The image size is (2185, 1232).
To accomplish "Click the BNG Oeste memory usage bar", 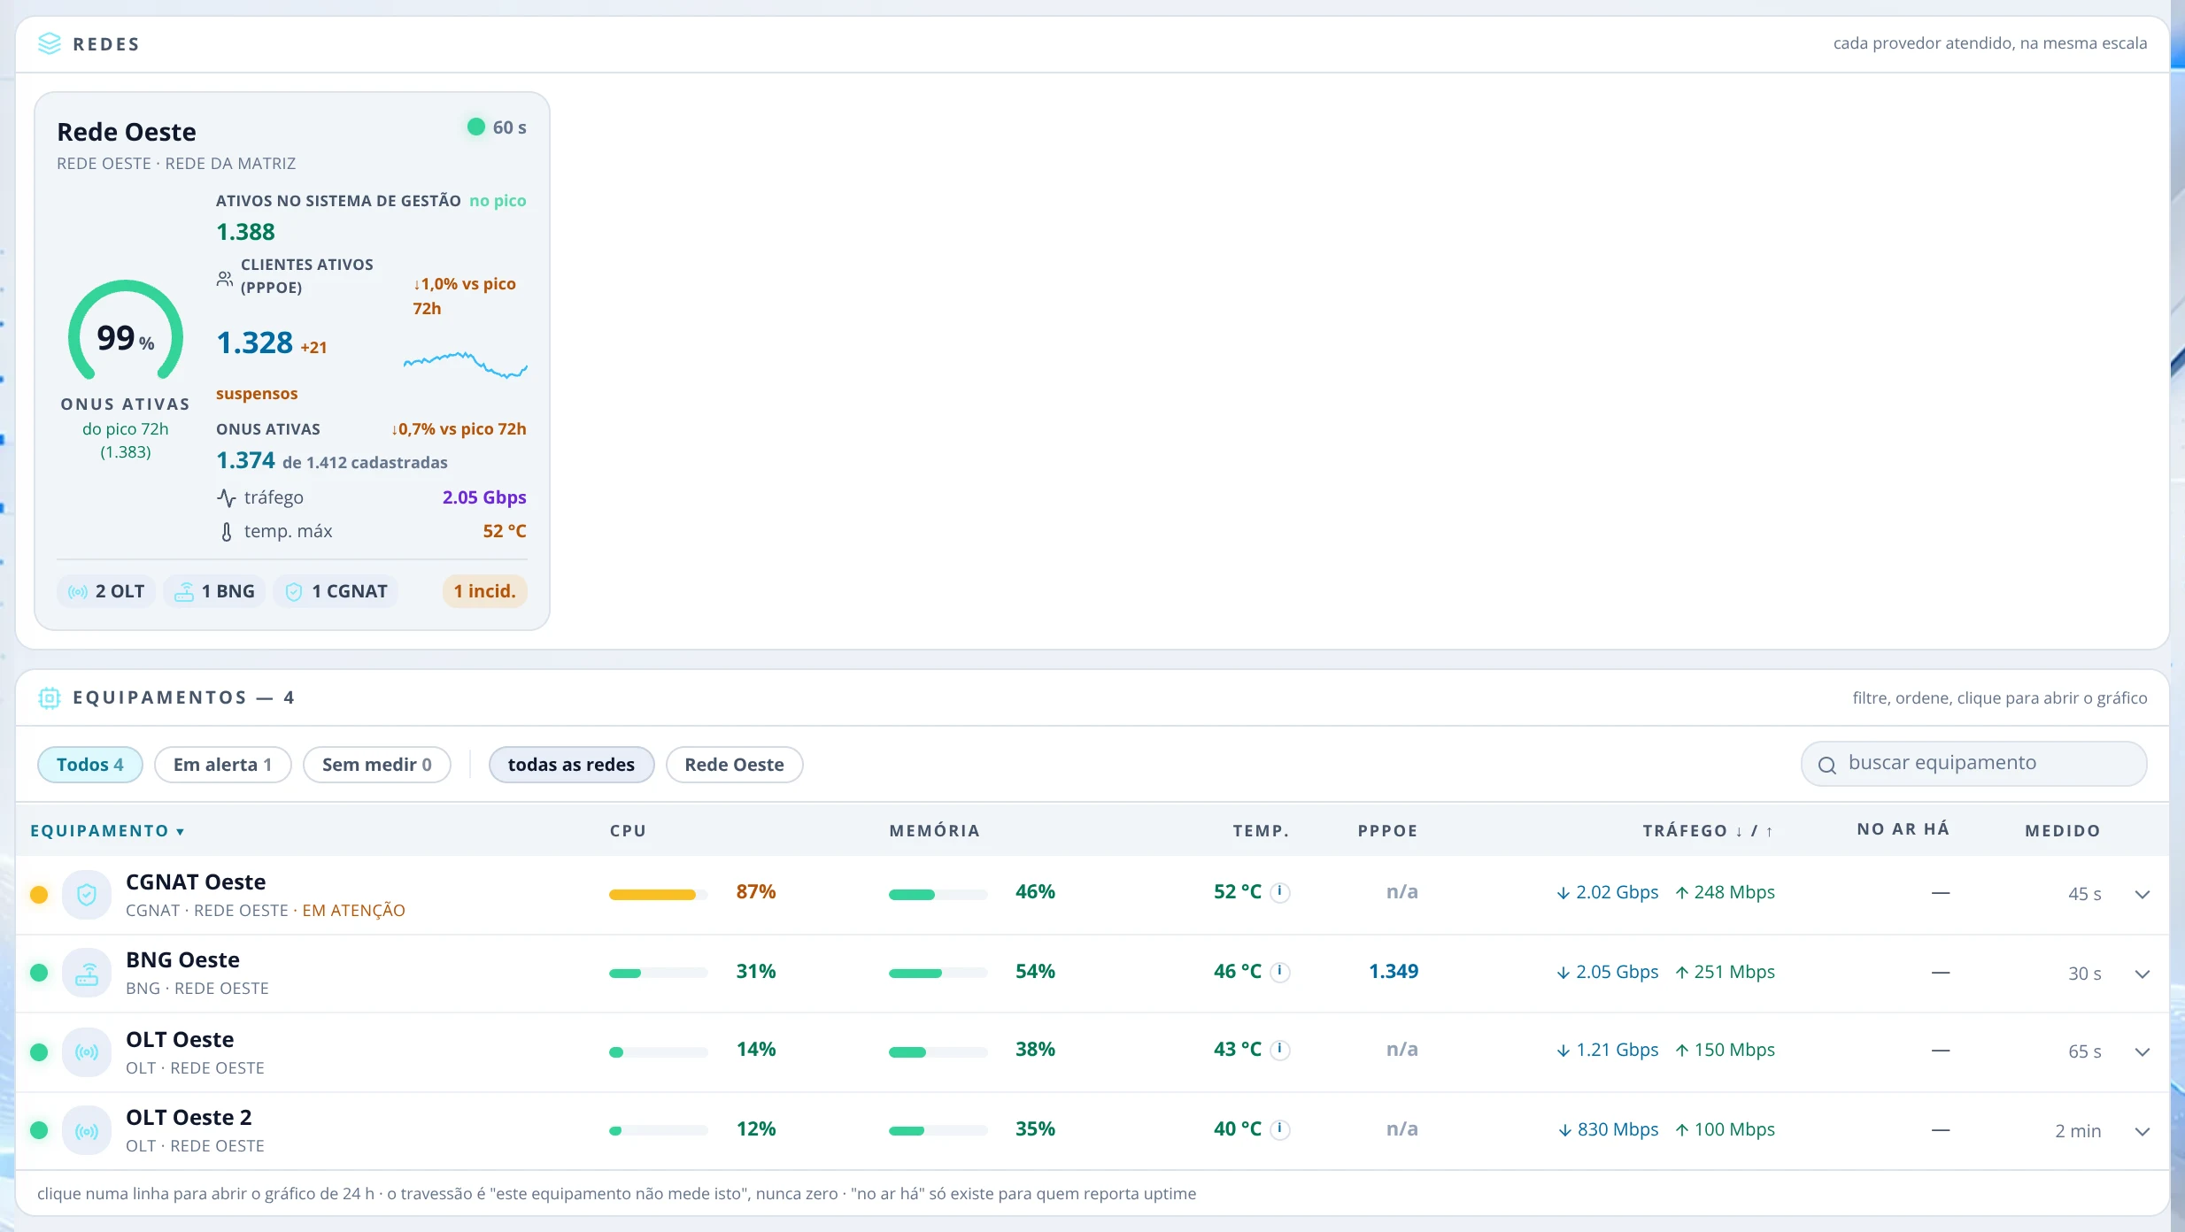I will tap(938, 974).
